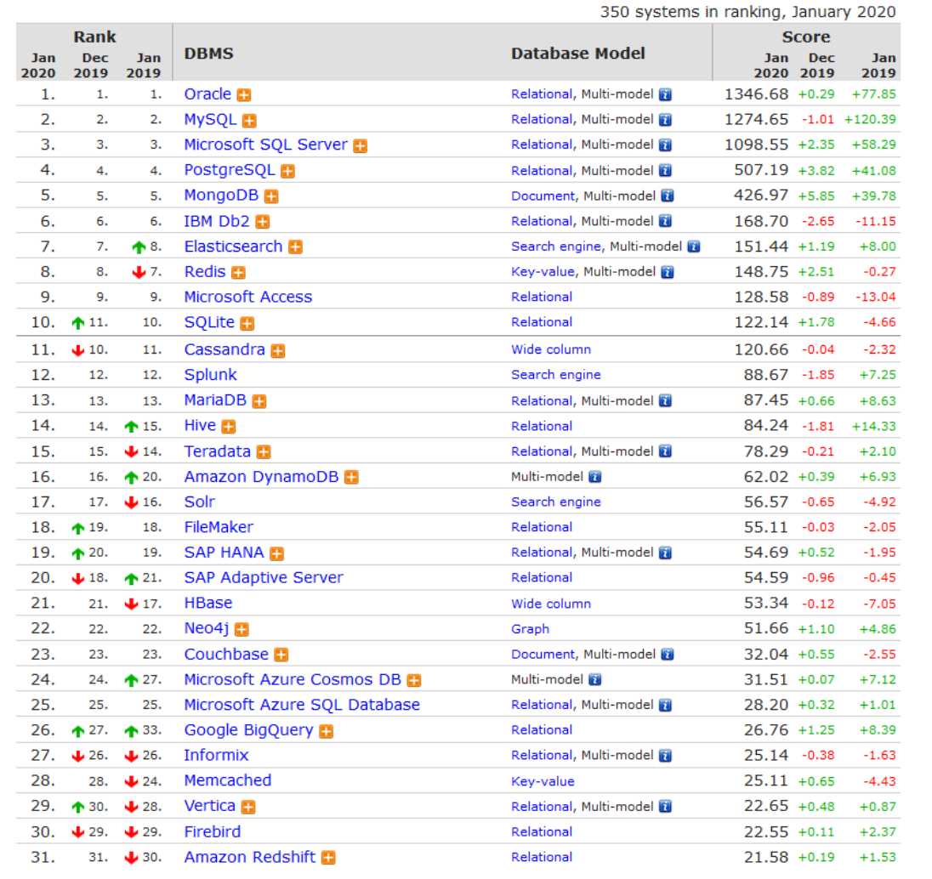Click Key-value model link in Memcached row

(543, 781)
